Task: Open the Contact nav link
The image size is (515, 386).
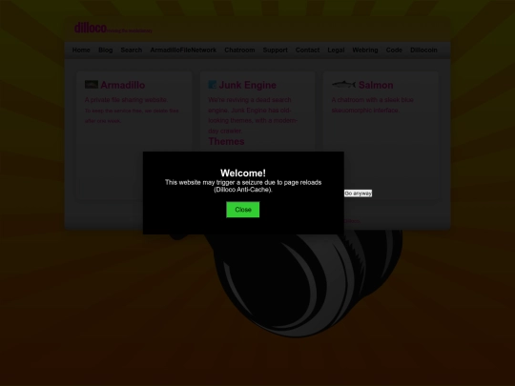Action: point(307,50)
